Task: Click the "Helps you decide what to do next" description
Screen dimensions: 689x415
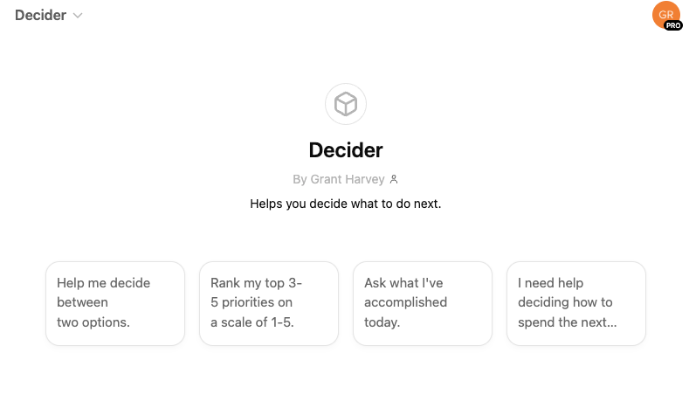Action: [x=346, y=204]
